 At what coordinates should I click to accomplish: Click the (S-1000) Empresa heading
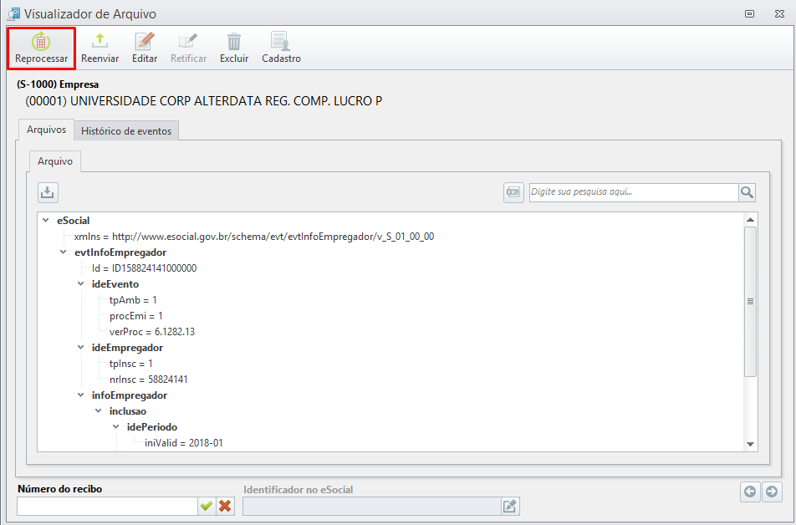tap(58, 84)
